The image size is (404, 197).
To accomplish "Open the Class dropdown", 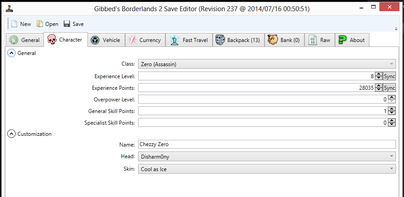I will pos(267,64).
